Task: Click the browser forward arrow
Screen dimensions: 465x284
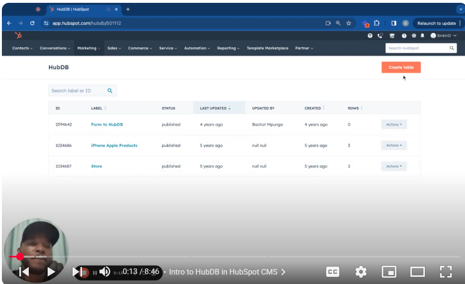Action: 20,23
